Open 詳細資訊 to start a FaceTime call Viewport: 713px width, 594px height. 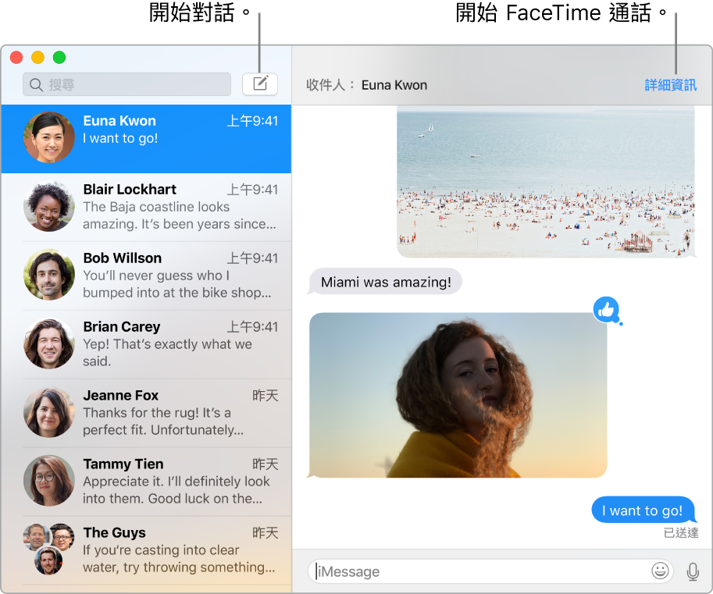670,85
